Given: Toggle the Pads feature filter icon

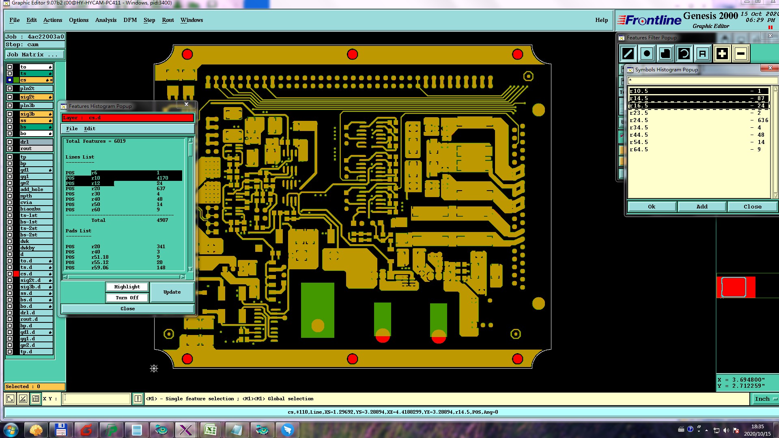Looking at the screenshot, I should (647, 54).
